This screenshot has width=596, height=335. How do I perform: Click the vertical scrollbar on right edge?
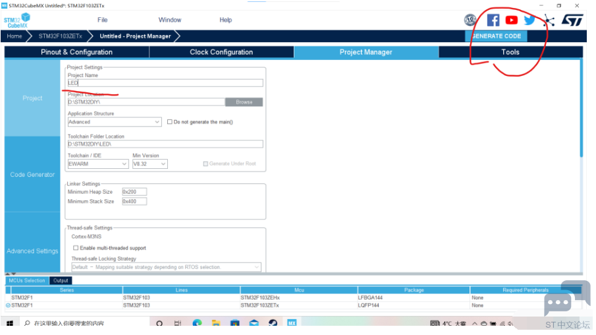[x=581, y=108]
